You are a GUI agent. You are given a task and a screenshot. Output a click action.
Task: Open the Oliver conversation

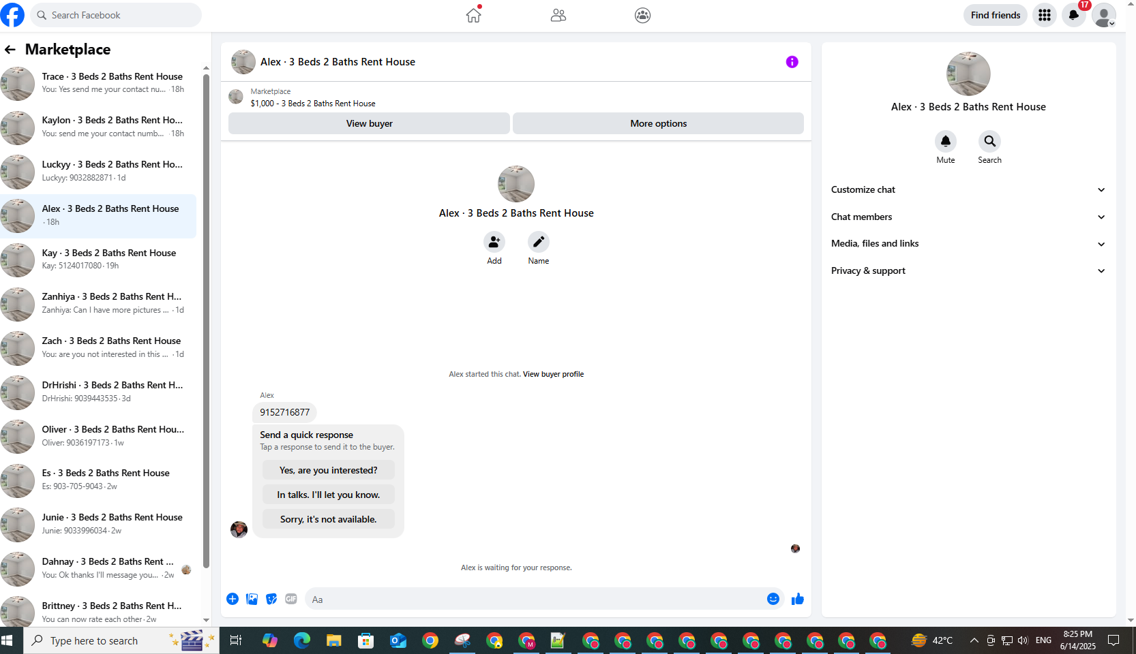[x=99, y=437]
